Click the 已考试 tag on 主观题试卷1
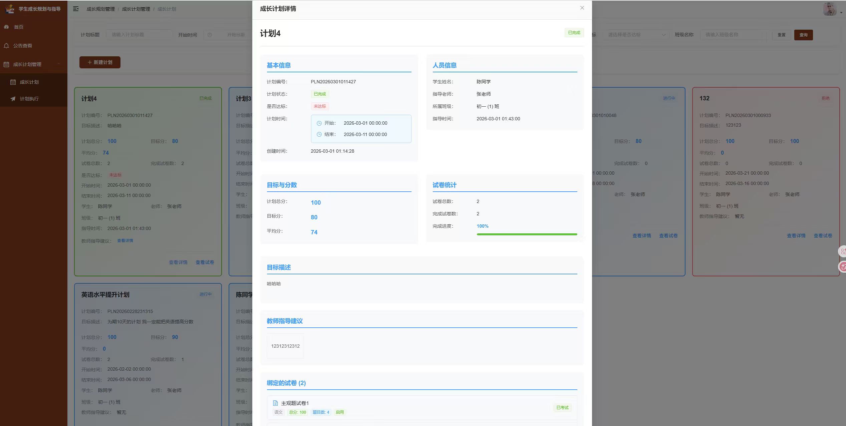 (562, 408)
